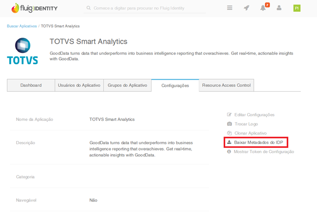Focus the Fluig Identity search field
Viewport: 317px width, 217px height.
click(145, 8)
